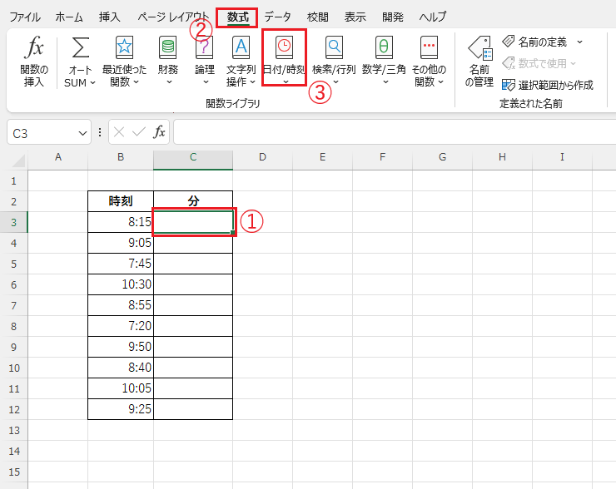This screenshot has height=489, width=616.
Task: Click Create from Selection (選択範囲から作成)
Action: tap(548, 85)
